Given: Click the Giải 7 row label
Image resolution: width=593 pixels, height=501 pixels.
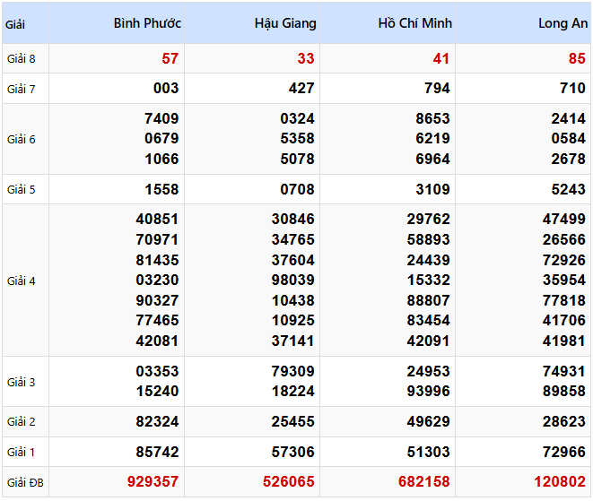Looking at the screenshot, I should pos(21,89).
